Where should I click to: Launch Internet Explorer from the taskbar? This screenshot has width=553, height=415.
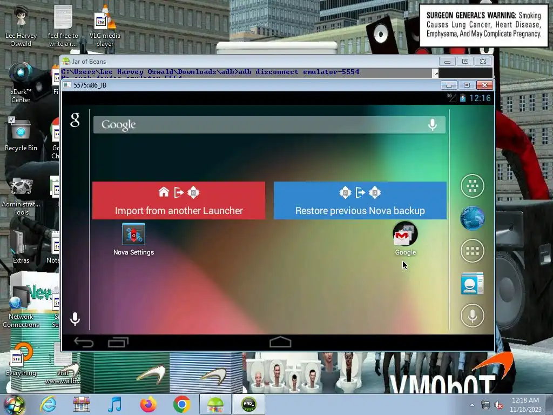pyautogui.click(x=48, y=404)
